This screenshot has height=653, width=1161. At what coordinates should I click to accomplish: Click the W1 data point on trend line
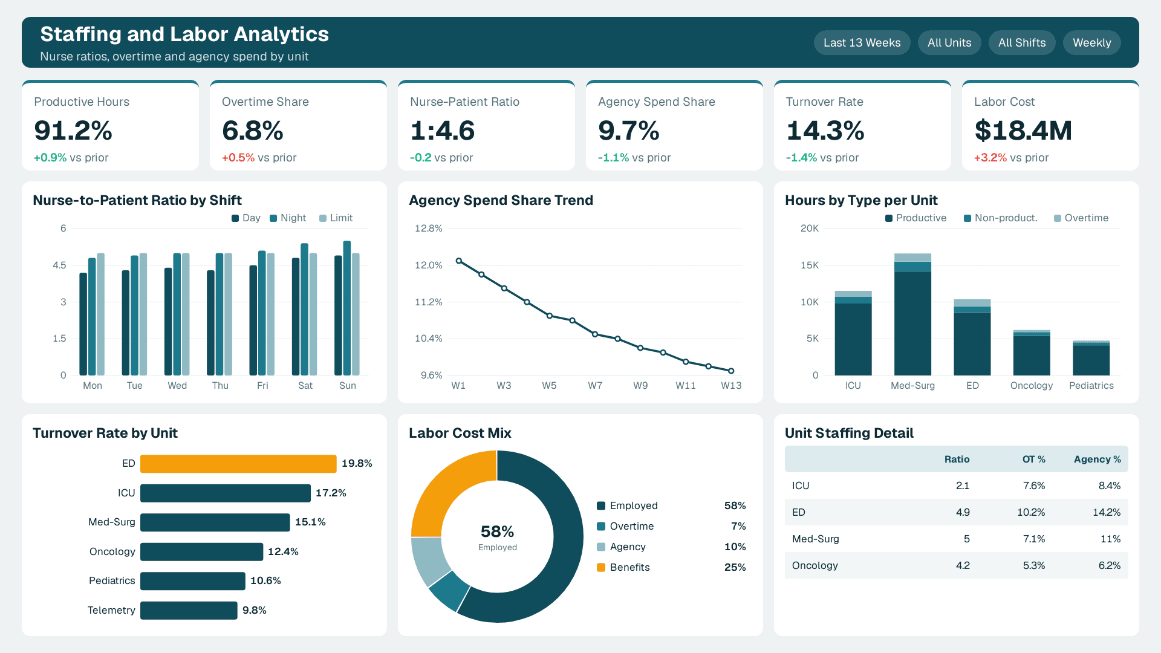coord(459,261)
